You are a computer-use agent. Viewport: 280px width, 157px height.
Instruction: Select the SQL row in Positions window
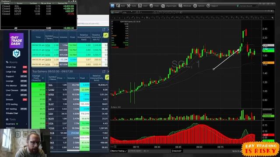[38, 6]
